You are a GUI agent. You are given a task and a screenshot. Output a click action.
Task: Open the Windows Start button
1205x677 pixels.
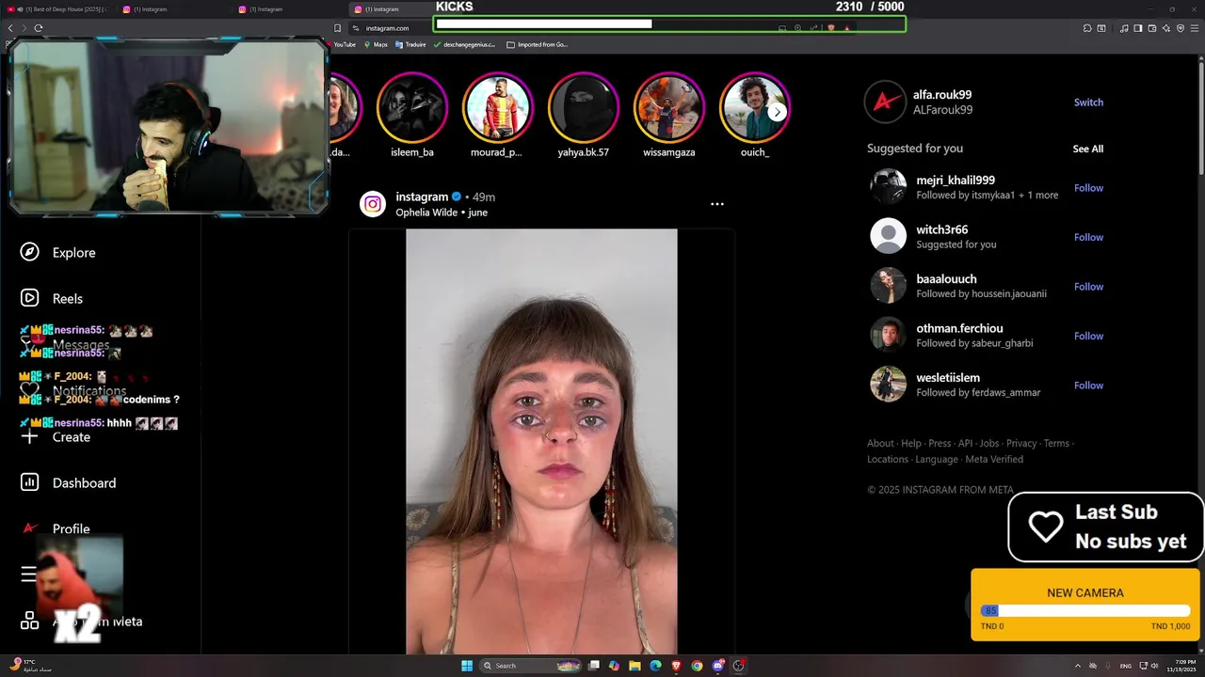tap(467, 666)
